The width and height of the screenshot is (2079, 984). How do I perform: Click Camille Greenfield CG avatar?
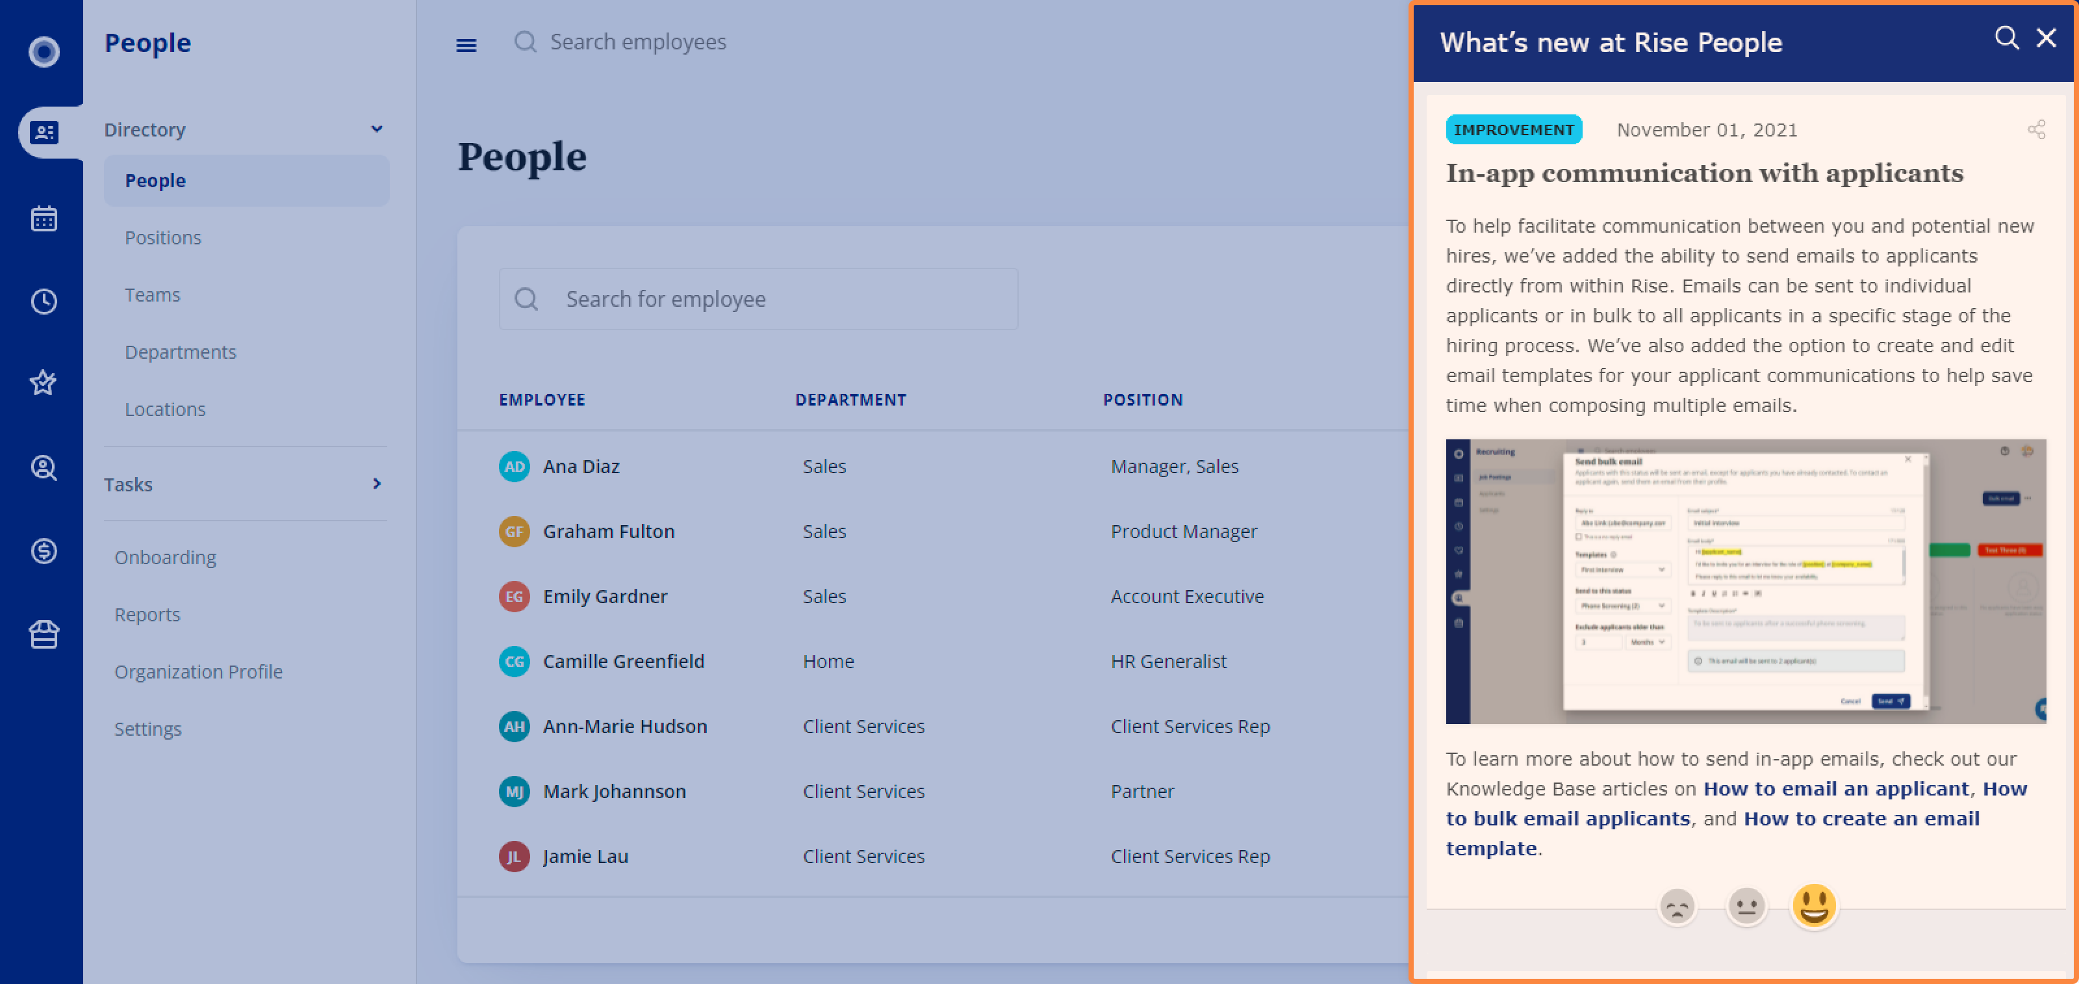pos(514,662)
